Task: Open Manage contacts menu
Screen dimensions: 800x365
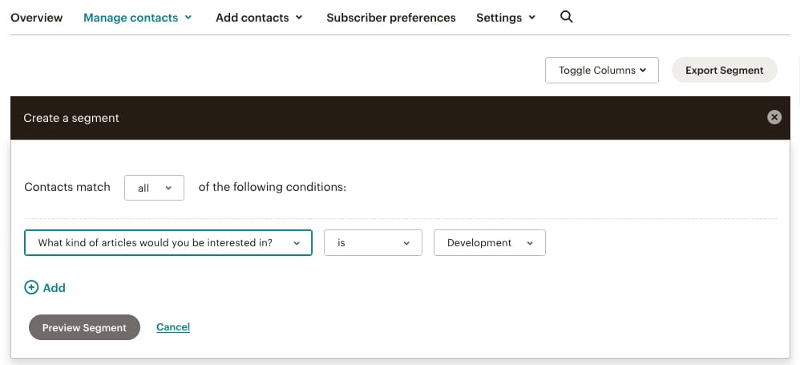Action: coord(137,18)
